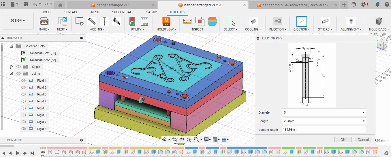Cancel the Ejector Pins dialog
Screen dimensions: 391x157
363,139
